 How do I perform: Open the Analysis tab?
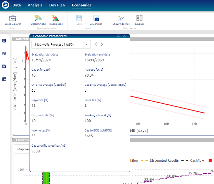35,5
